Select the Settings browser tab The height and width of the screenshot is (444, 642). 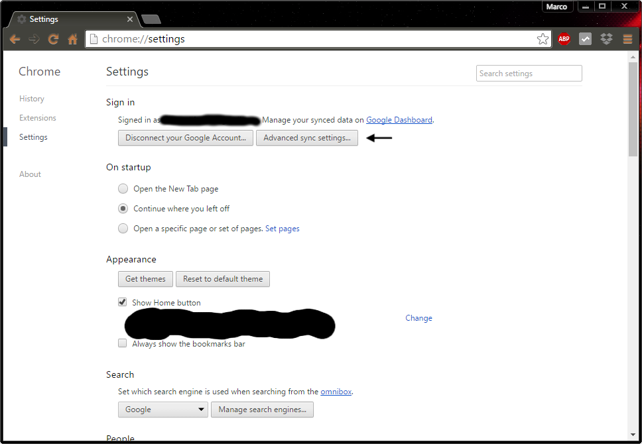point(74,19)
